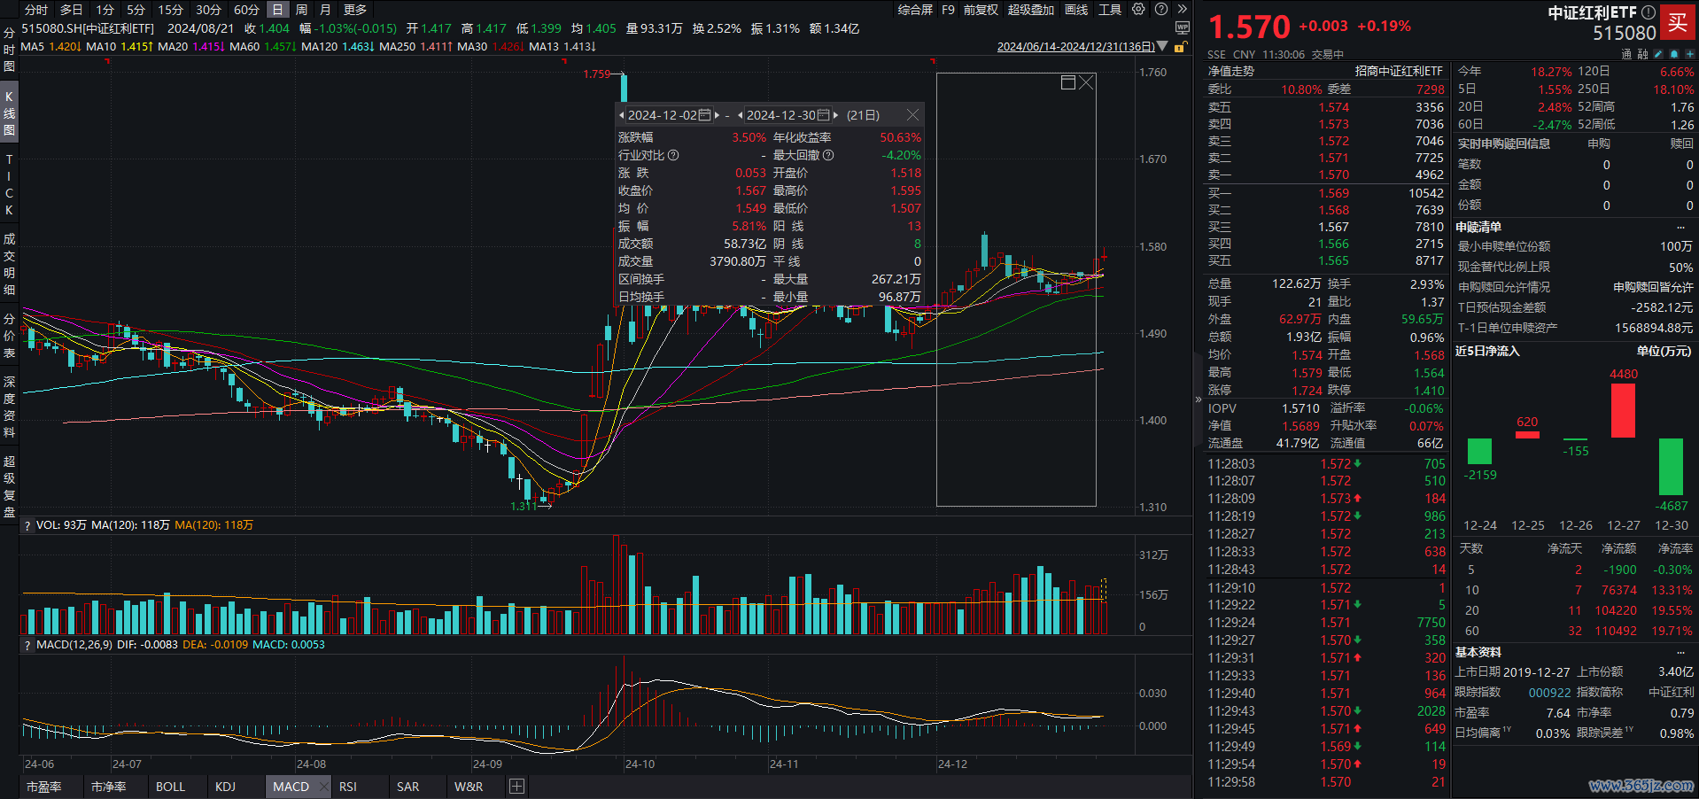
Task: Open 超级复盘 in the left sidebar
Action: point(9,486)
